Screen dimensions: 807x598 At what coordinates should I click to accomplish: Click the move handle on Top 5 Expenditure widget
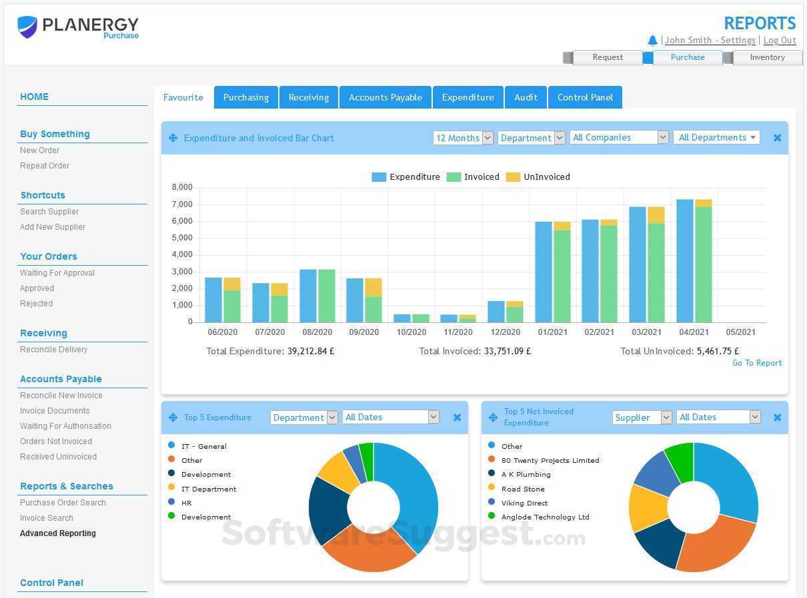pyautogui.click(x=173, y=418)
